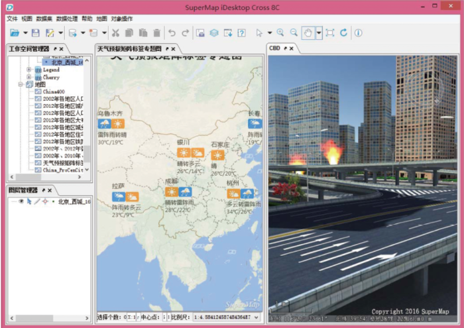Select the 天气预报矩阵标签 map tree item
The width and height of the screenshot is (464, 328).
63,163
